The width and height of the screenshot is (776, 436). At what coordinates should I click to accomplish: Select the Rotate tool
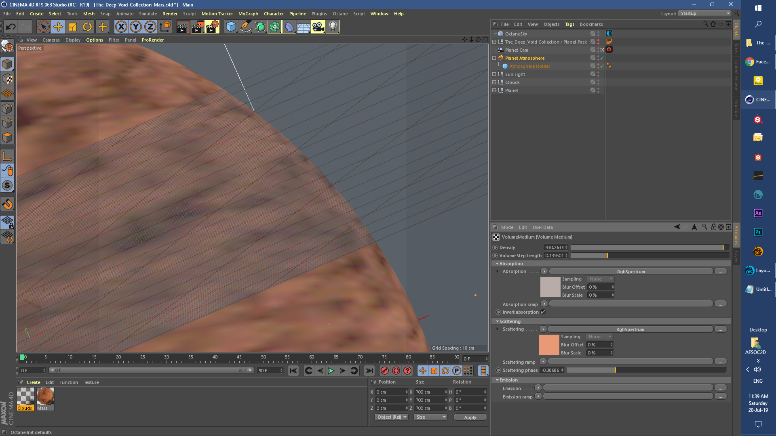[87, 27]
